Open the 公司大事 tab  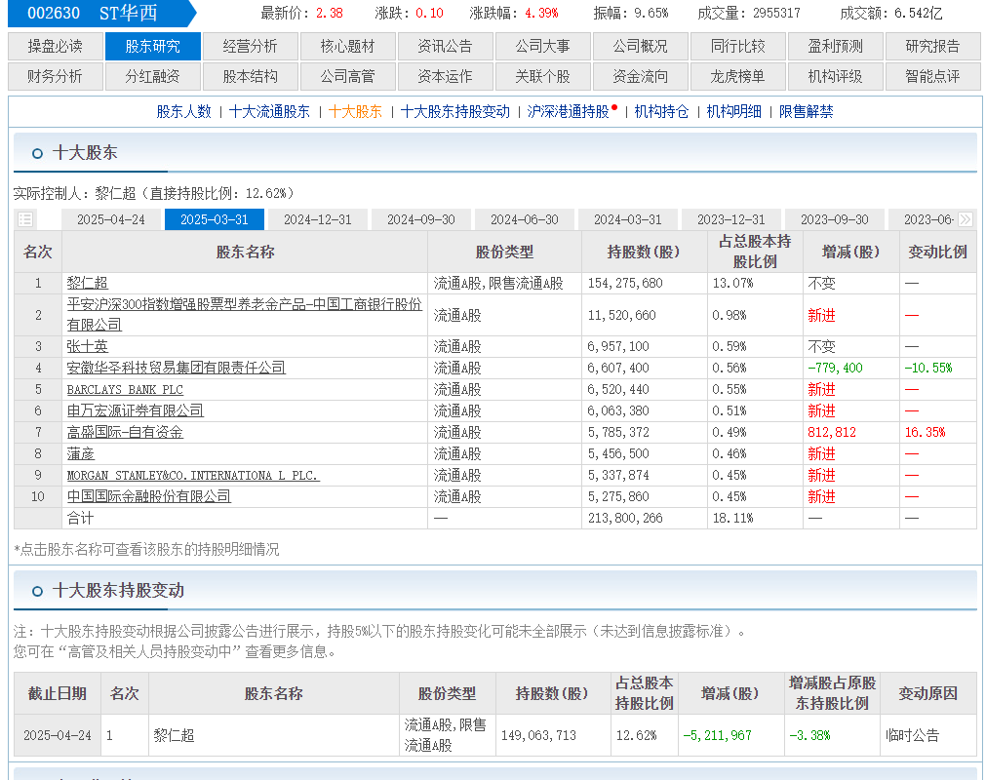point(542,46)
